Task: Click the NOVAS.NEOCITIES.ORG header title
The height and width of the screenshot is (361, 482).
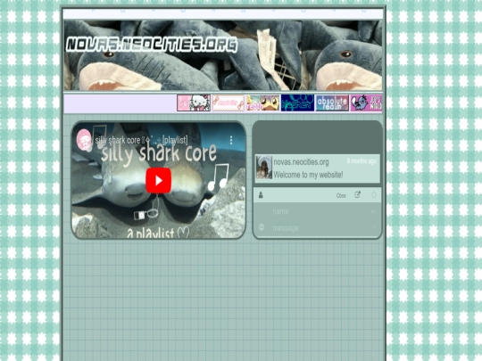Action: [152, 45]
